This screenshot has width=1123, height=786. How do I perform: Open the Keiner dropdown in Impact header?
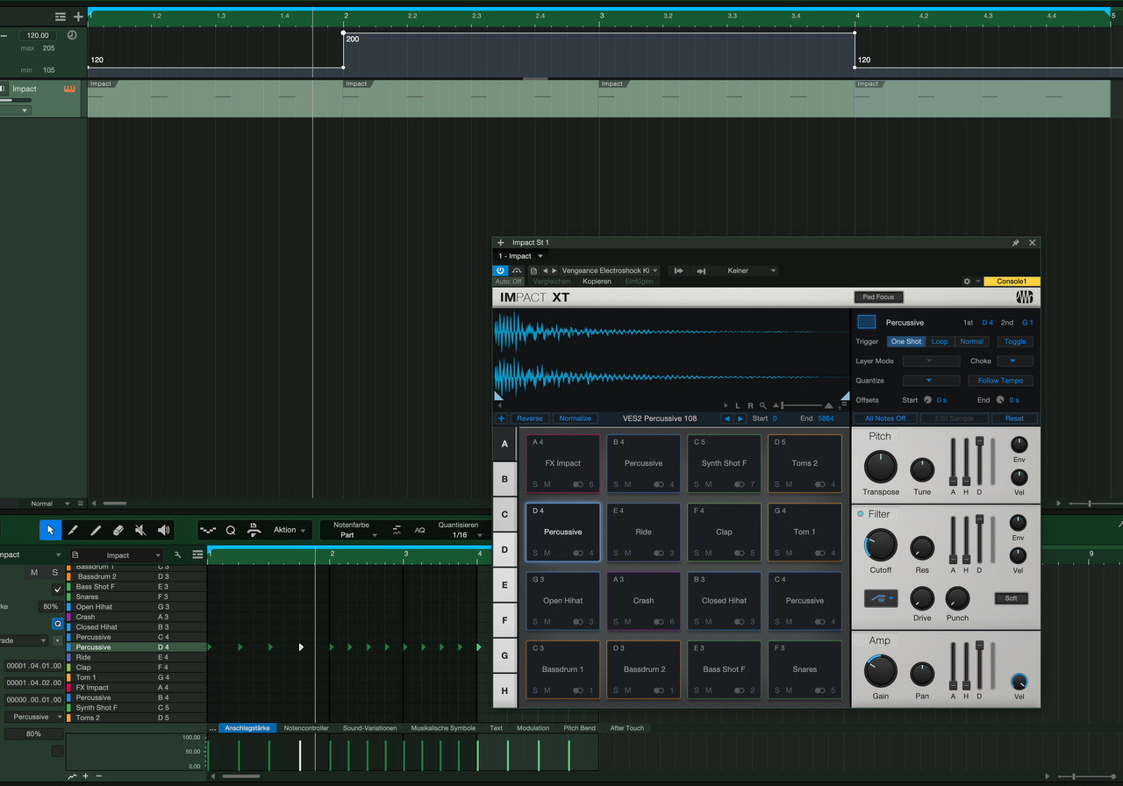click(745, 271)
